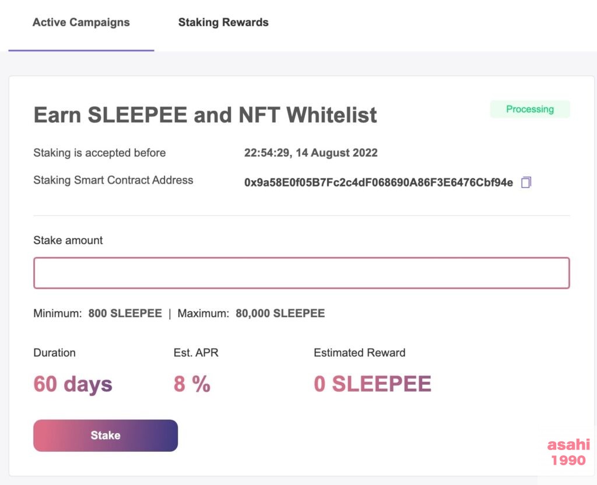
Task: Open the Active Campaigns tab
Action: 81,23
